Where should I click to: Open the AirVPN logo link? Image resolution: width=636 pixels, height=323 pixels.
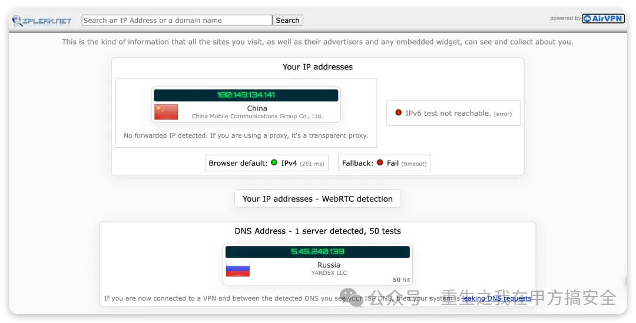[603, 18]
